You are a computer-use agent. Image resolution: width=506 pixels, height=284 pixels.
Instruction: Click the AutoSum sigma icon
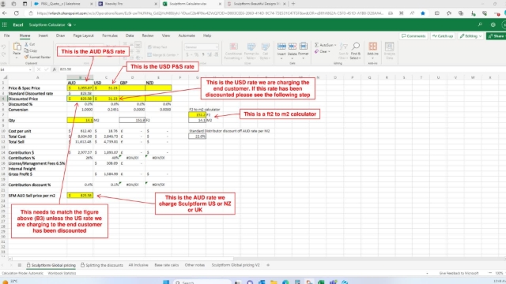(316, 45)
